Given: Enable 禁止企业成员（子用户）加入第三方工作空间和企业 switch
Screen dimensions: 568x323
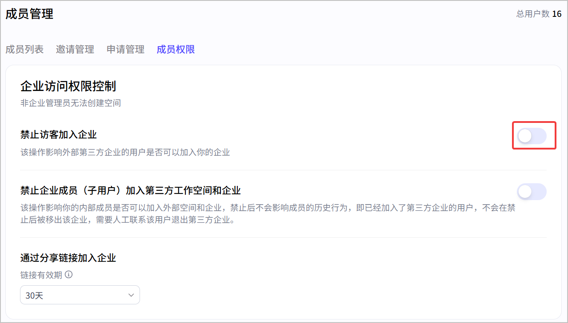Looking at the screenshot, I should pyautogui.click(x=532, y=192).
